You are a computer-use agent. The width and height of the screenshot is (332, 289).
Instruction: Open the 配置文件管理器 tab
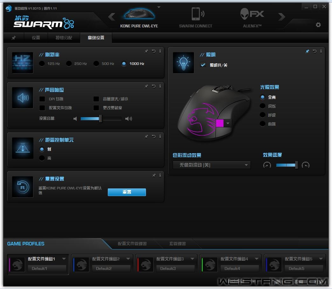pos(132,244)
